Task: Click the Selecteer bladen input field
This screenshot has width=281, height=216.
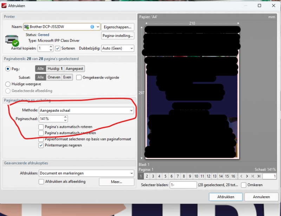Action: pyautogui.click(x=183, y=185)
